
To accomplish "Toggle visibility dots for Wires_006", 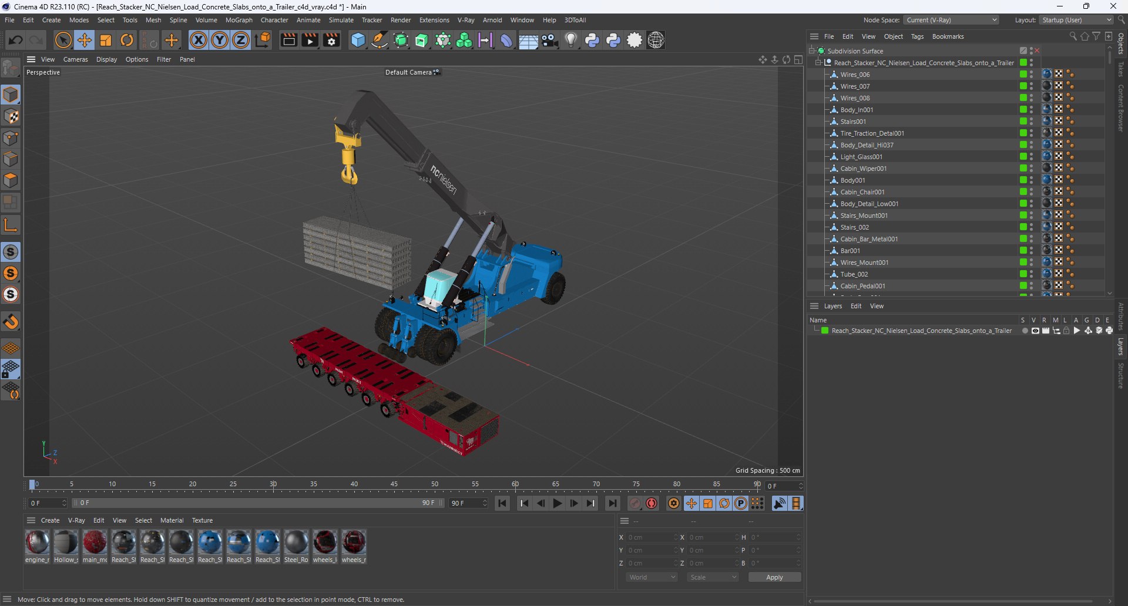I will coord(1032,74).
